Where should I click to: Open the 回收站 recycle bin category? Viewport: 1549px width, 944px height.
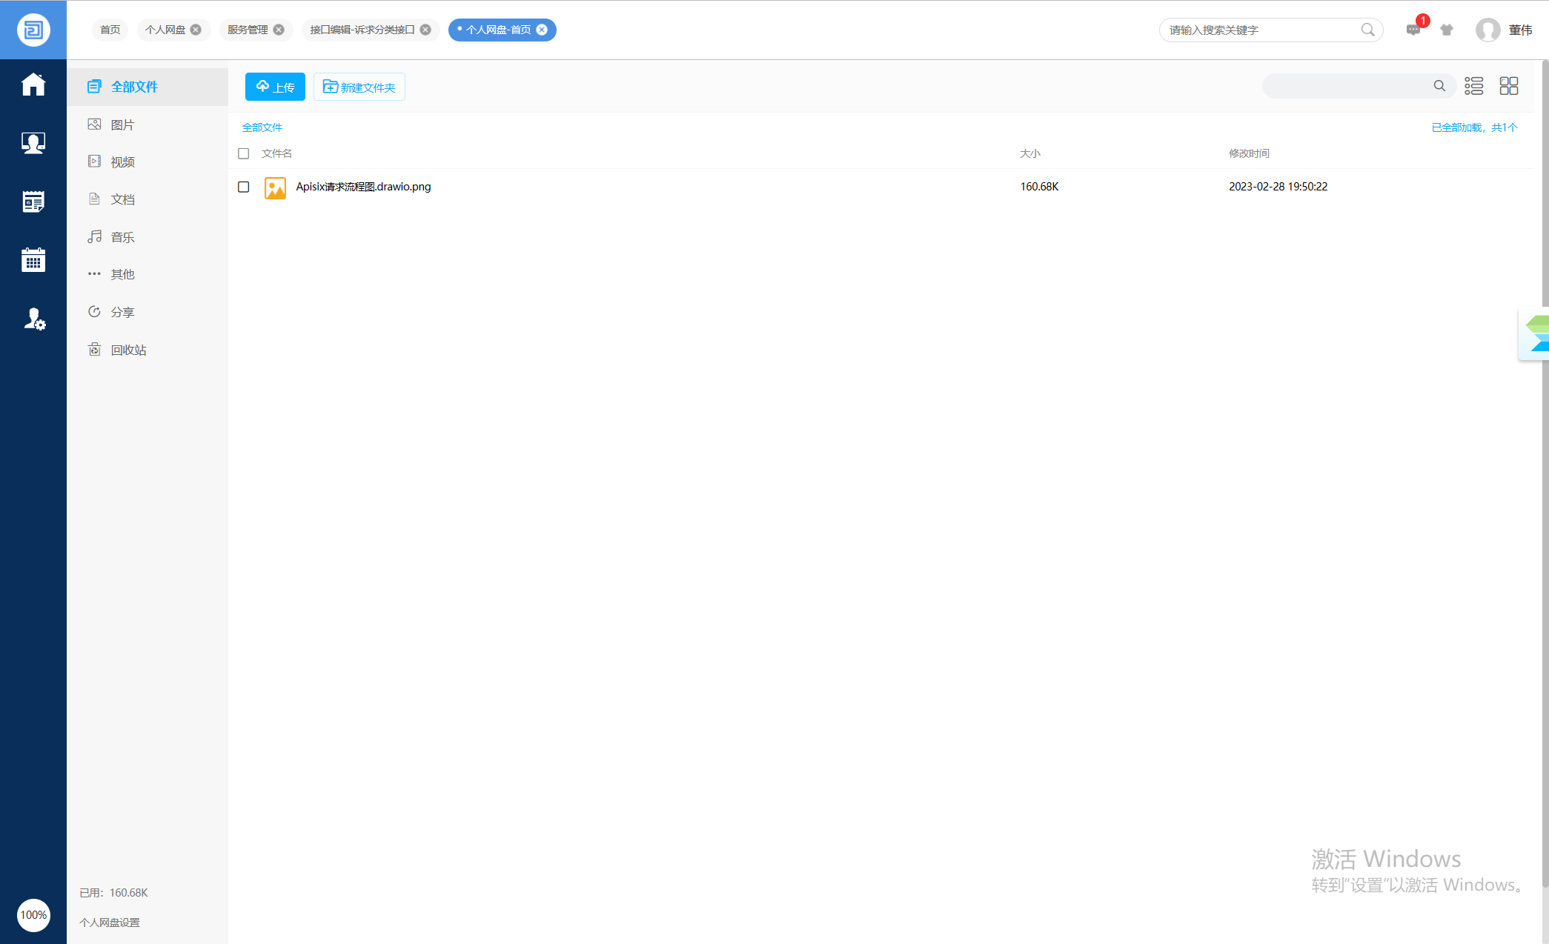(128, 350)
